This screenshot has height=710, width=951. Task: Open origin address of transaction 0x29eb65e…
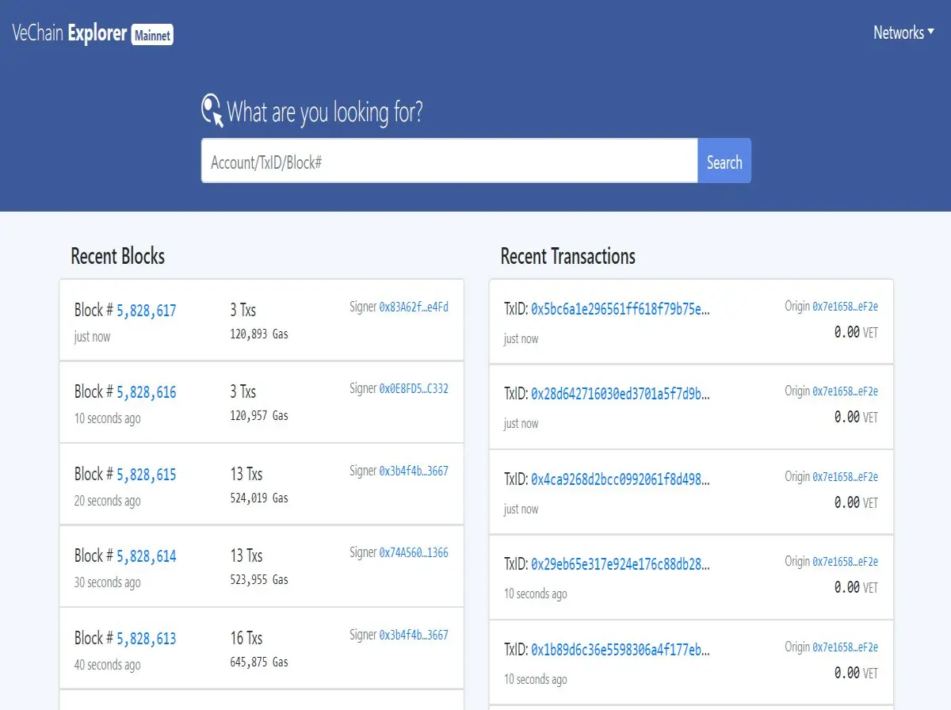pos(846,562)
